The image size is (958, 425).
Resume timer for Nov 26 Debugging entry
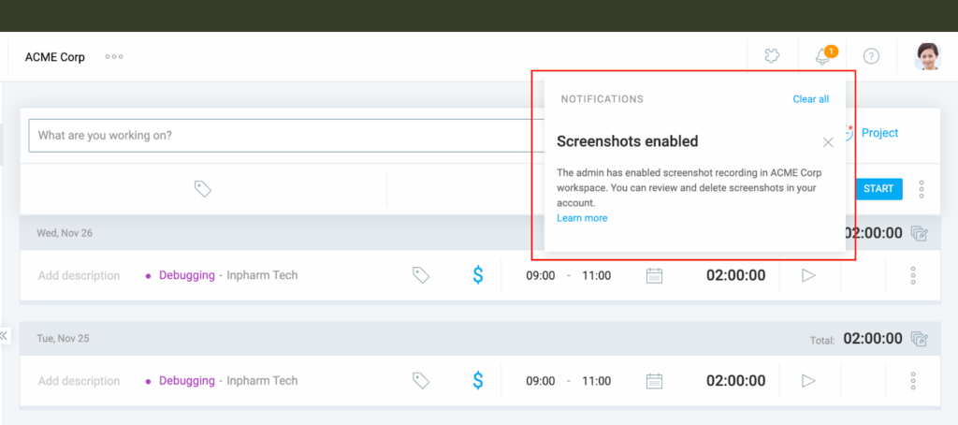coord(809,275)
